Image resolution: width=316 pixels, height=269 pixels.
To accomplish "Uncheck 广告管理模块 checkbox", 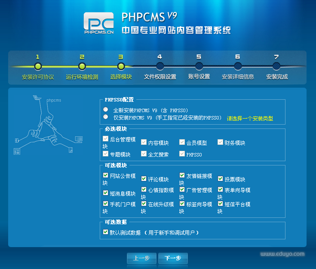I will 182,189.
